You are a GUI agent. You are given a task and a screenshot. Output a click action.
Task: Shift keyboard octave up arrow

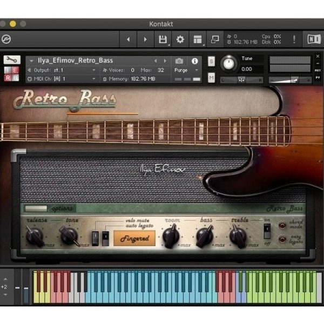(5, 279)
